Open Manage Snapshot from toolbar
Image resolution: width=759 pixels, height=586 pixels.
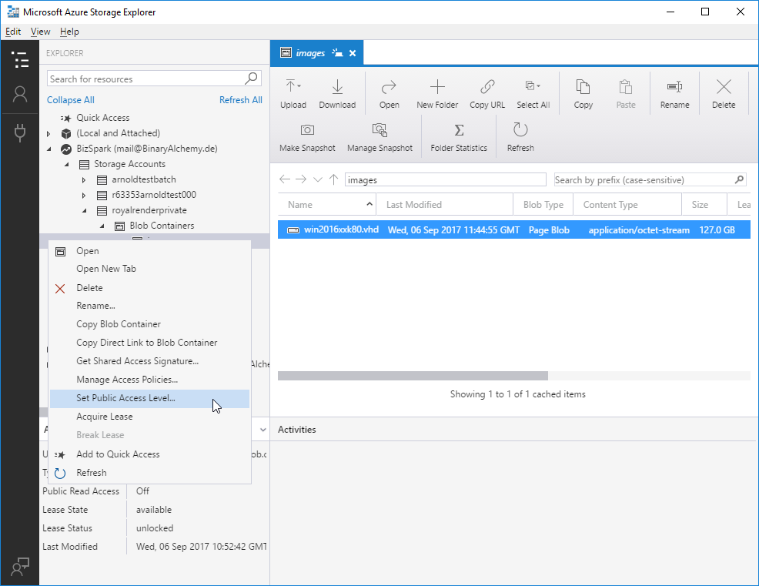380,137
